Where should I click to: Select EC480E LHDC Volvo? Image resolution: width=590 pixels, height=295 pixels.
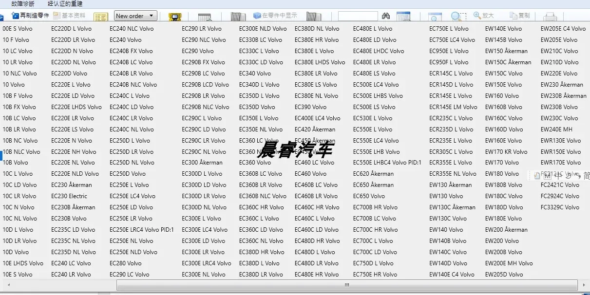coord(379,51)
